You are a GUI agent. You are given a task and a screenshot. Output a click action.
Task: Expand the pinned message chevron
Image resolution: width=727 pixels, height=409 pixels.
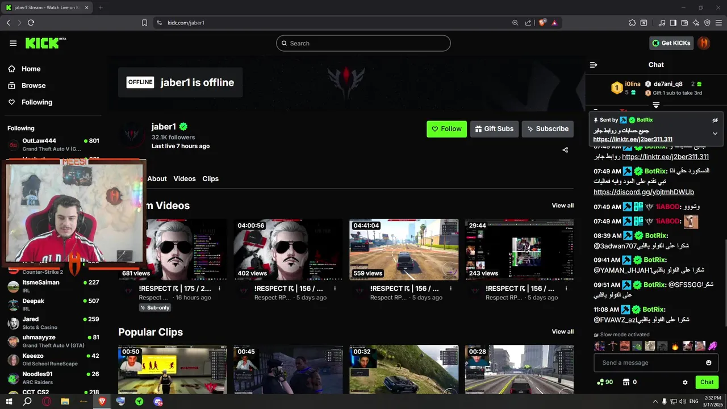coord(715,133)
